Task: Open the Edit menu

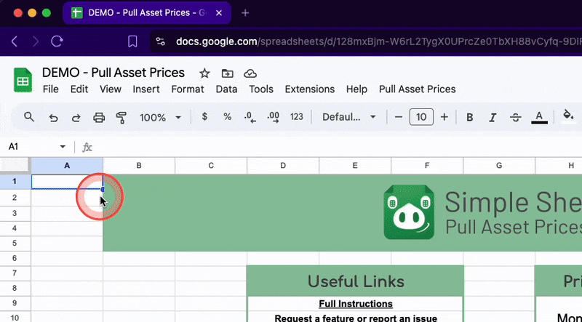Action: [x=79, y=89]
